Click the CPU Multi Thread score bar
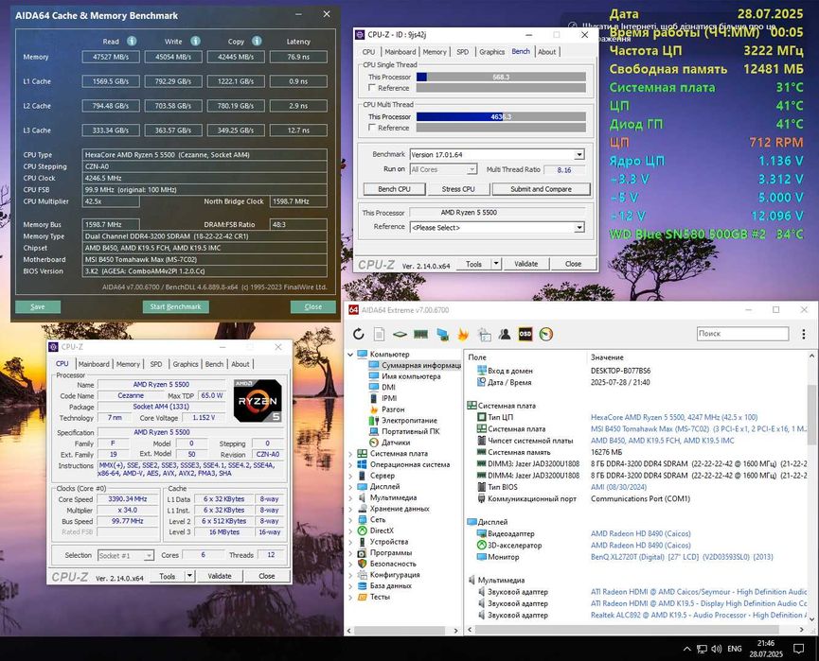This screenshot has width=819, height=661. tap(501, 117)
